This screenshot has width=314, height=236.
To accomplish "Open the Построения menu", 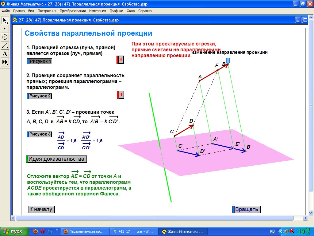I will pos(47,11).
